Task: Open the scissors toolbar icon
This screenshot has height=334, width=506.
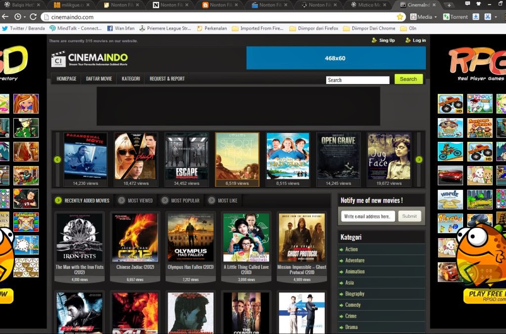Action: [x=488, y=17]
